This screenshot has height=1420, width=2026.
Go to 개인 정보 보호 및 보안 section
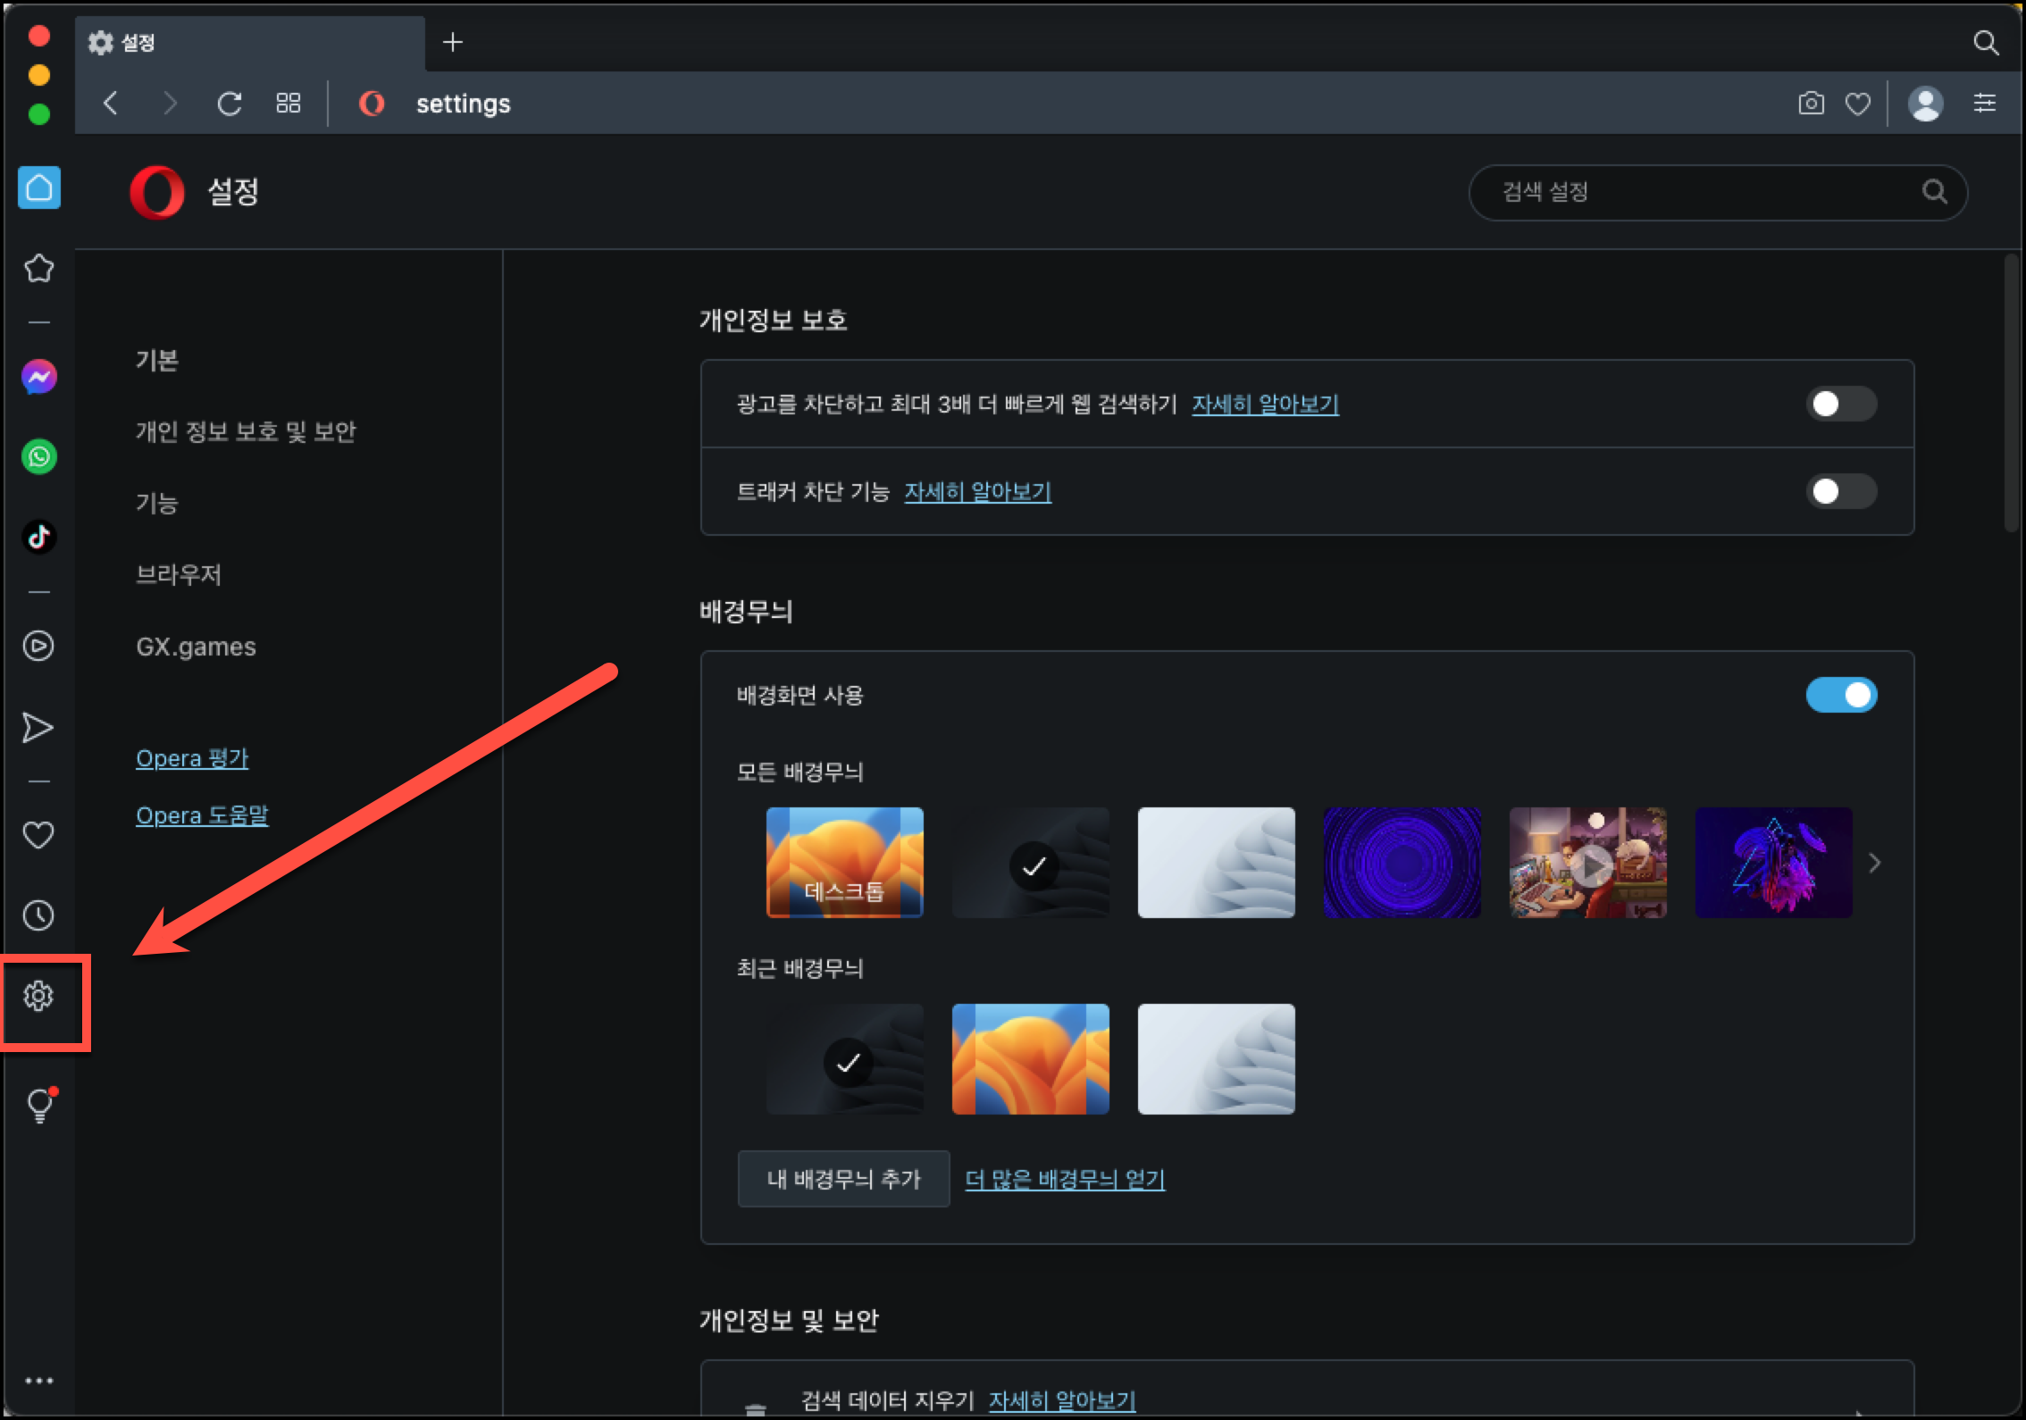pos(246,431)
